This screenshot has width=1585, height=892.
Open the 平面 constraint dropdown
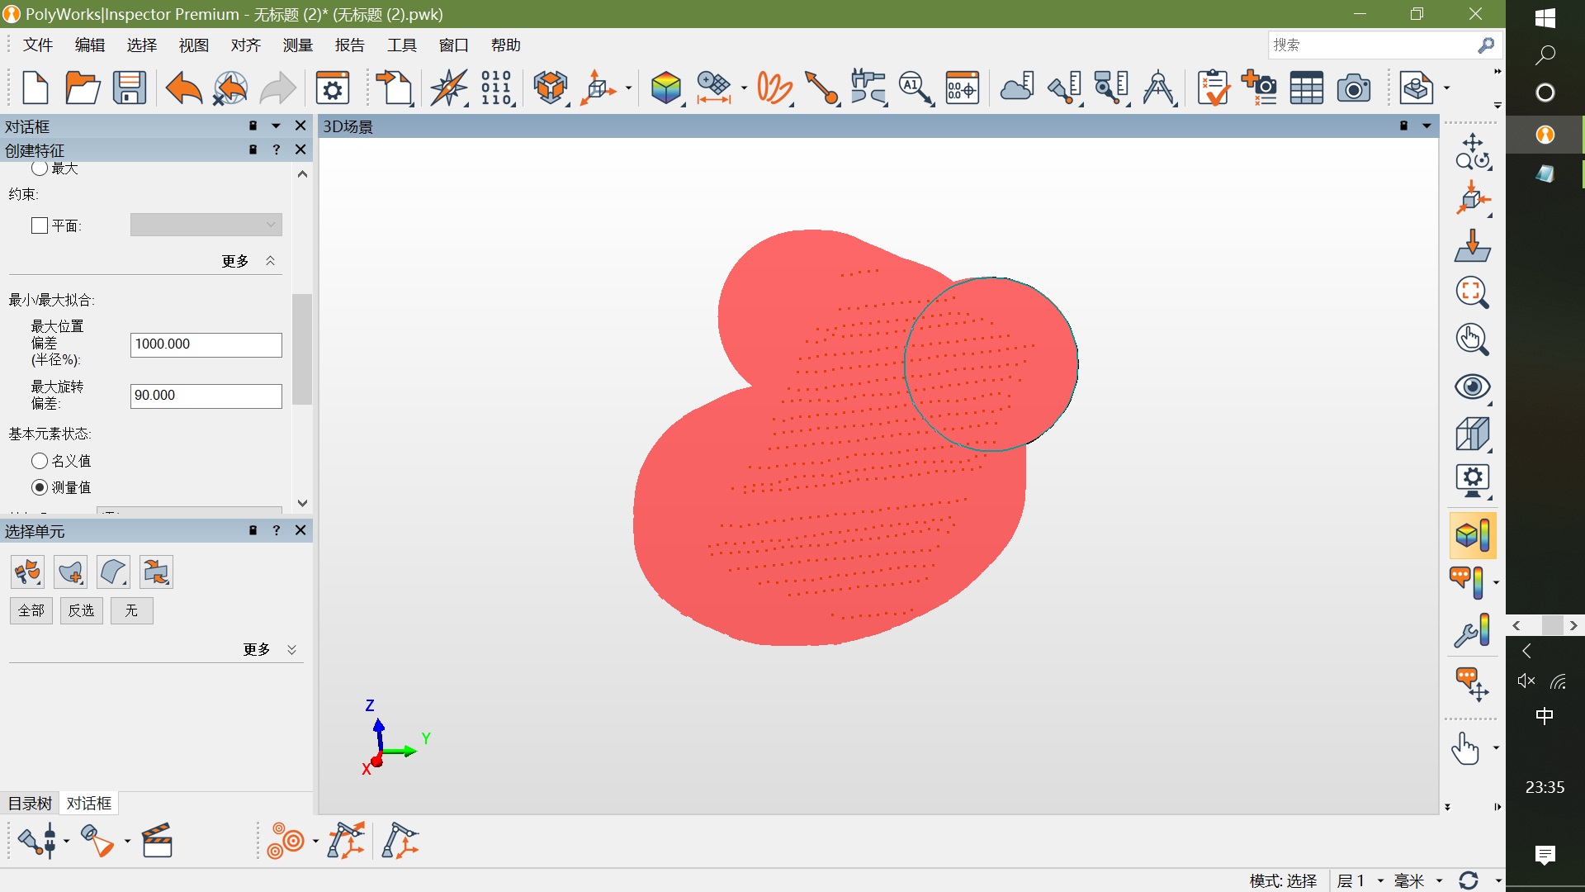[206, 225]
